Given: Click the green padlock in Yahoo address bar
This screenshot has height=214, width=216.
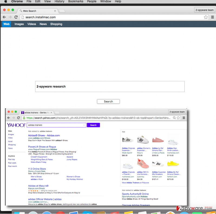Looking at the screenshot, I should 24,118.
